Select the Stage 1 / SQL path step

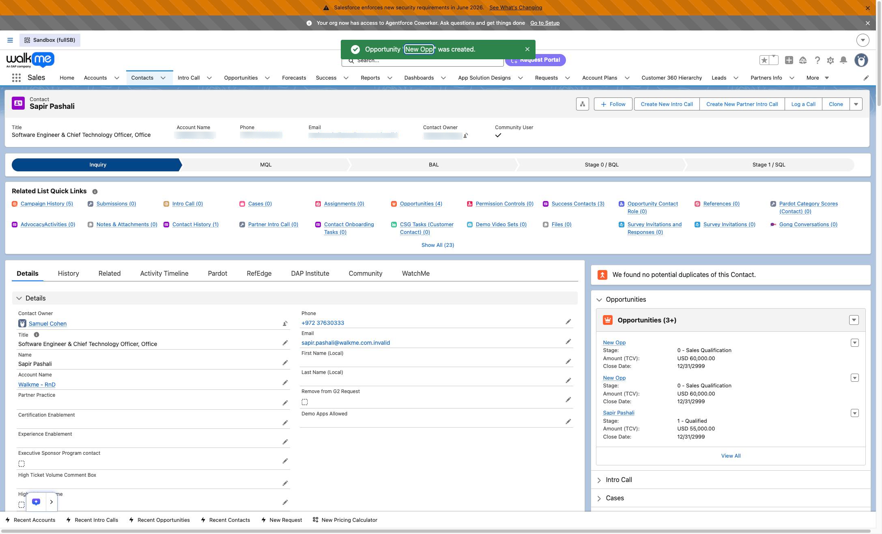[x=769, y=165]
